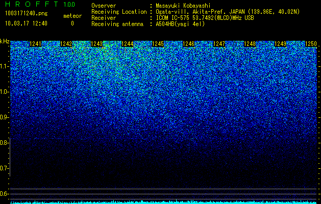Click the Ovserver field label
Viewport: 321px width, 204px height.
pos(104,6)
